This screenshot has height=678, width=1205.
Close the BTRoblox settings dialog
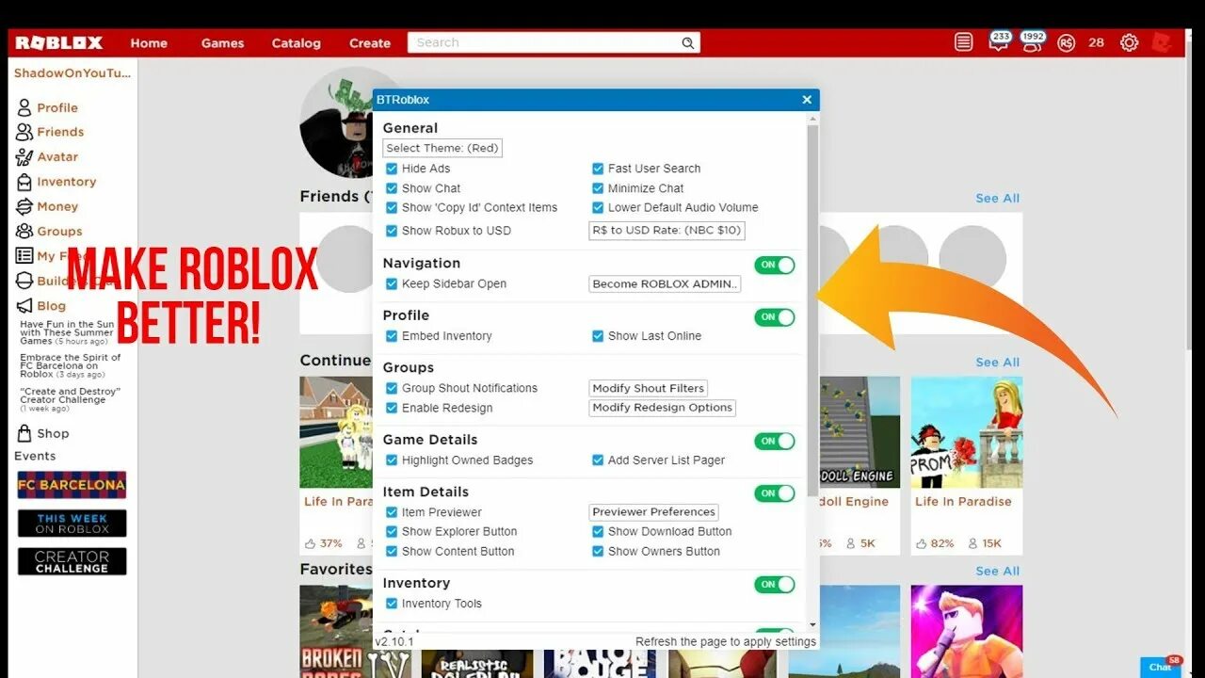tap(807, 100)
